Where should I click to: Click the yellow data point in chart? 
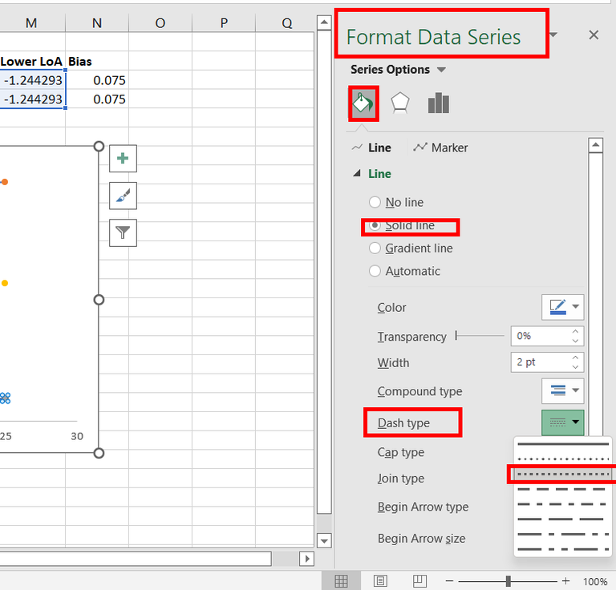tap(5, 283)
